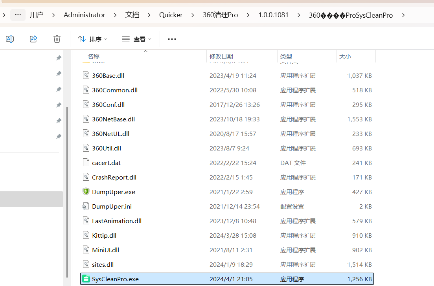Select the cacert.dat blank file icon
Screen dimensions: 434x286
coord(86,162)
